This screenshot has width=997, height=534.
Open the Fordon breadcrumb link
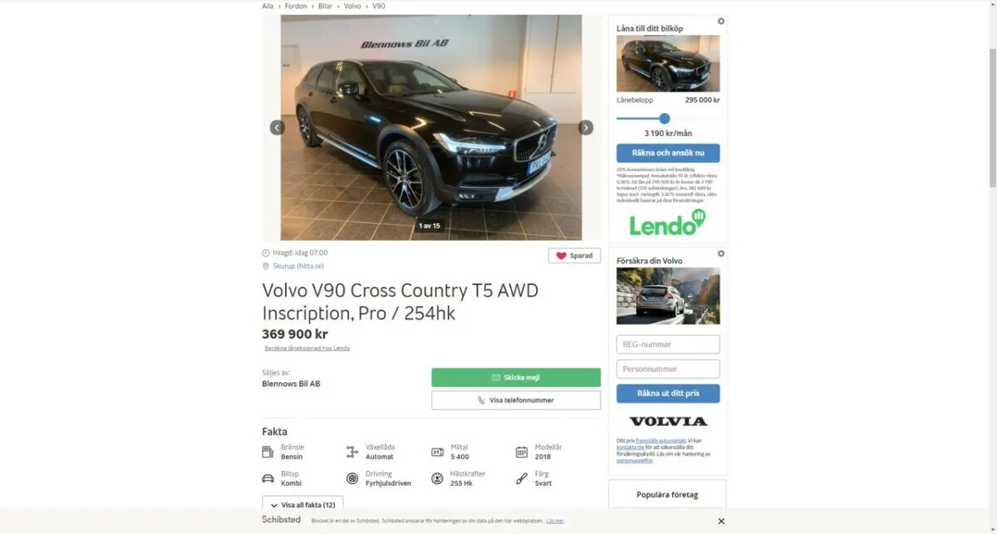[x=296, y=6]
